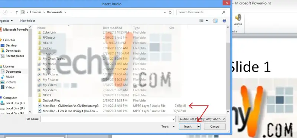Open Downloads in Favorites

tap(13, 51)
